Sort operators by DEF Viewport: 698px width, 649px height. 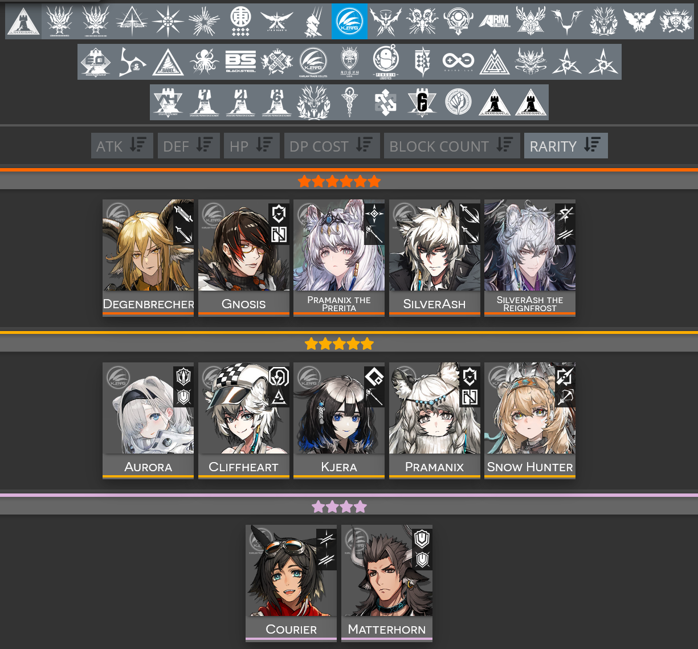coord(189,145)
